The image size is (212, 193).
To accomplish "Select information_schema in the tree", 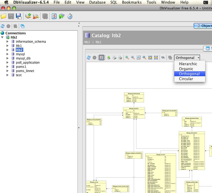I will point(31,42).
